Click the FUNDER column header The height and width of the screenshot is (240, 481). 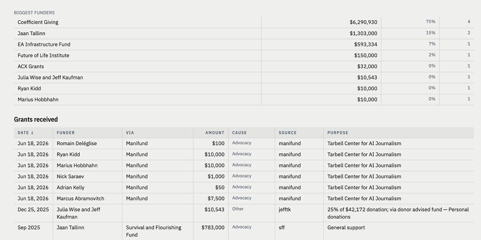66,133
